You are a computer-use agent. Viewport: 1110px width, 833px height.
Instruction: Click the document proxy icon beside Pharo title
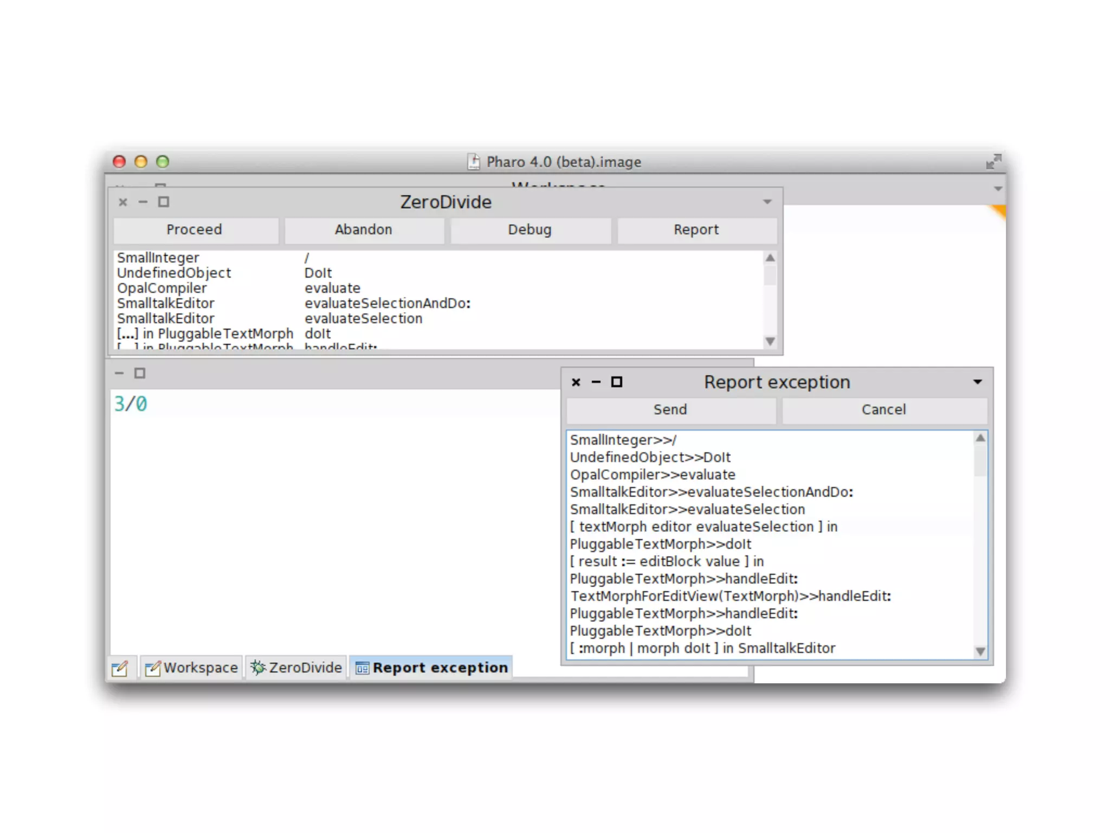(x=474, y=162)
